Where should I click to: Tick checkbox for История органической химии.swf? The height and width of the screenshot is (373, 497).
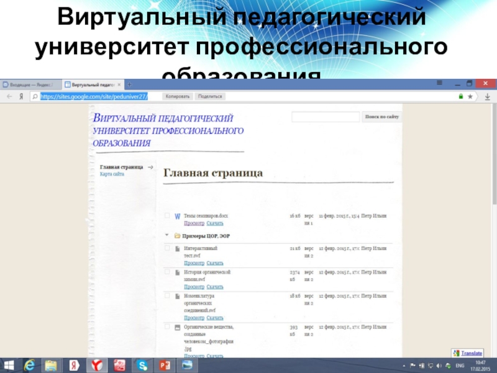click(x=167, y=272)
